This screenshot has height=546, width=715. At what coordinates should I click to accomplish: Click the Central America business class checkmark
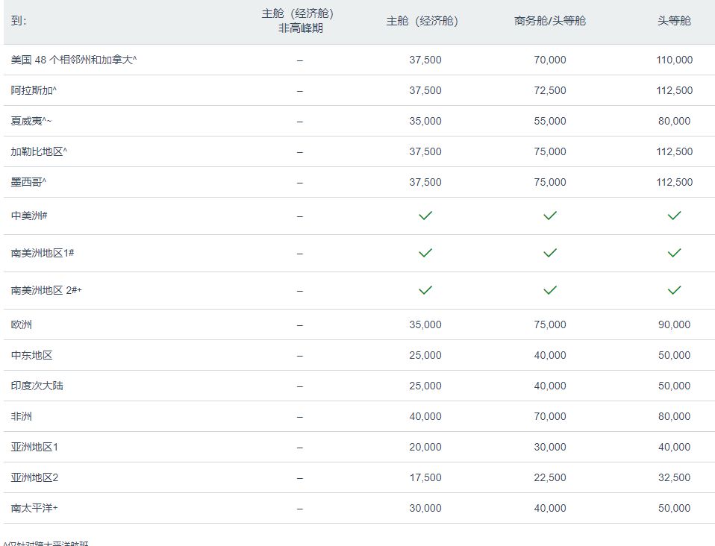pos(550,216)
